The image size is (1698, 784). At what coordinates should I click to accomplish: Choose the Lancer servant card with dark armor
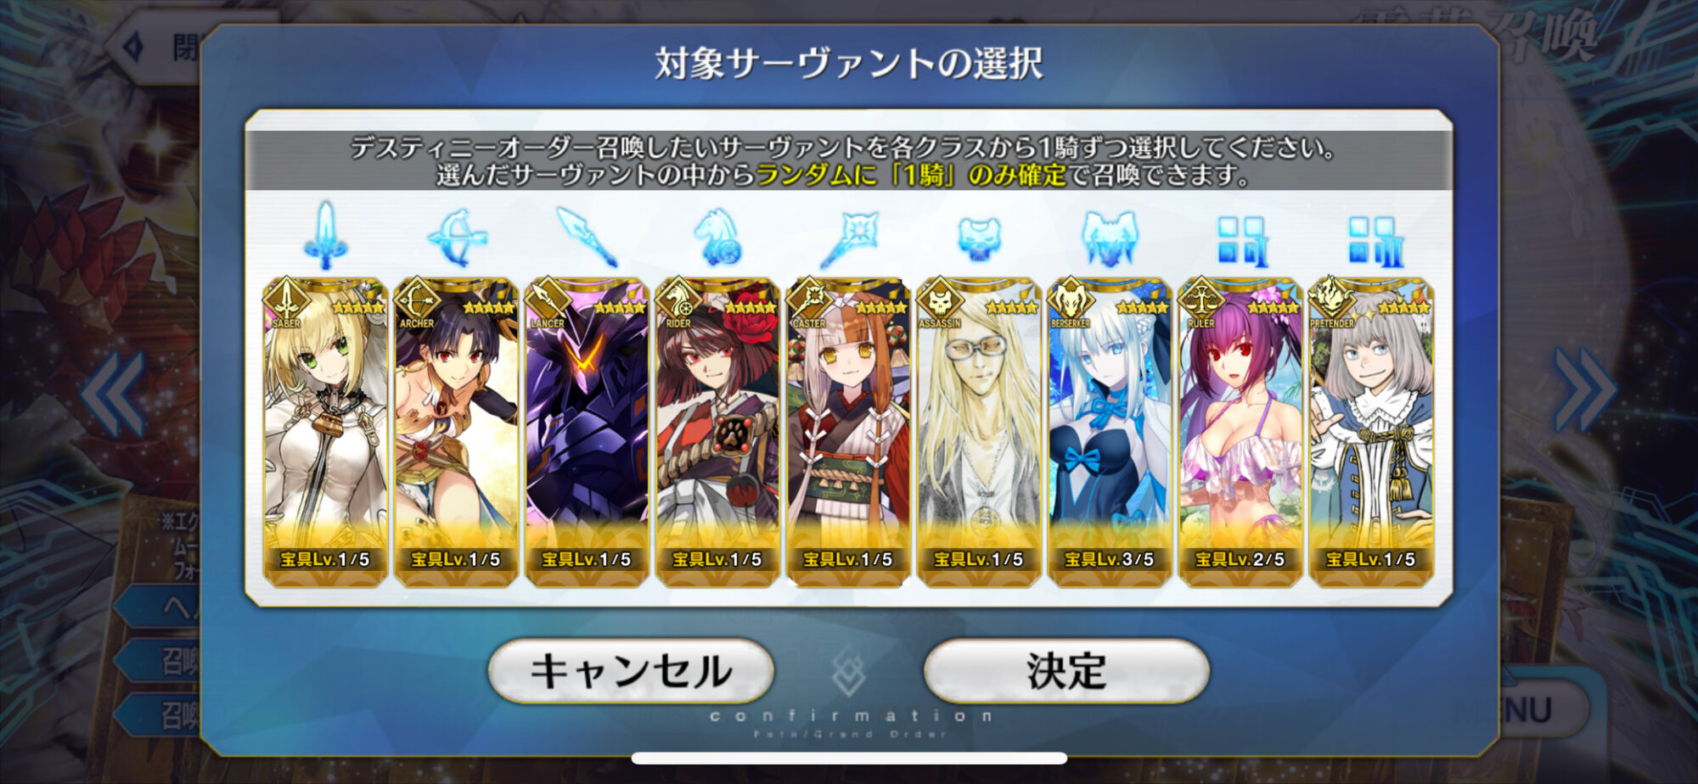click(587, 432)
